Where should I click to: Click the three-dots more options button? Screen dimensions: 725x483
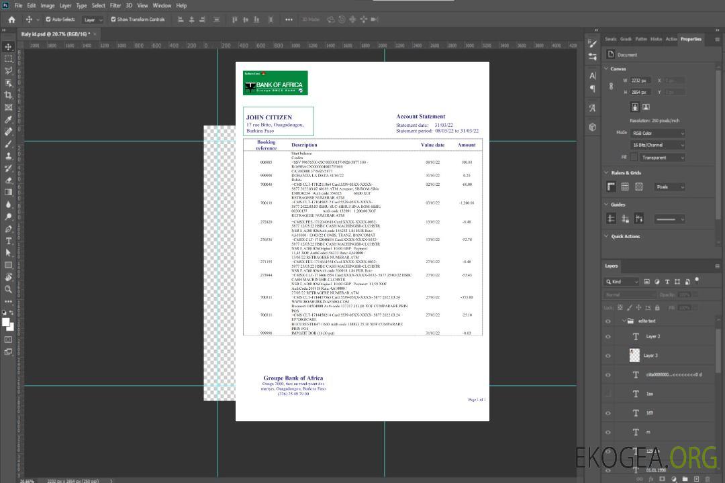[289, 19]
